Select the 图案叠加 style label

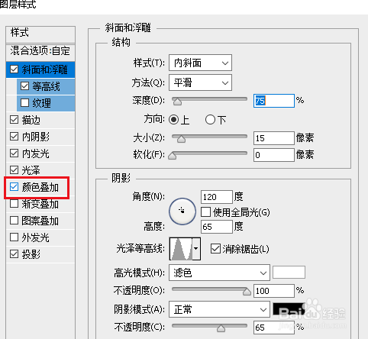[40, 221]
